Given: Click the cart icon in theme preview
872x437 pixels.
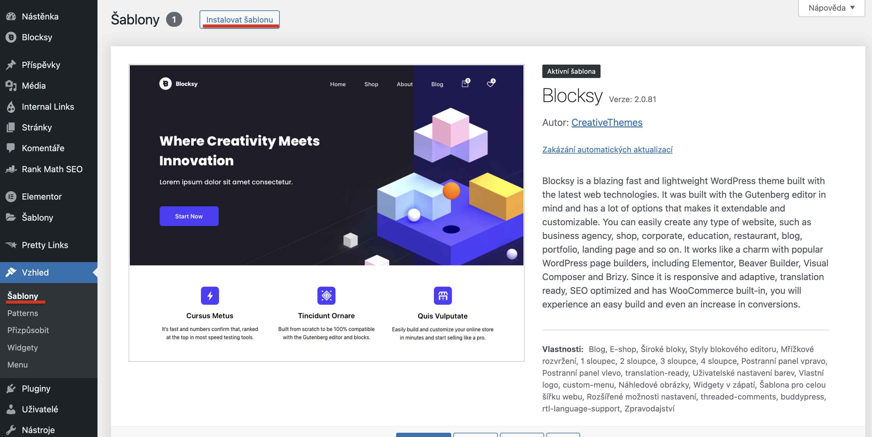Looking at the screenshot, I should (466, 83).
